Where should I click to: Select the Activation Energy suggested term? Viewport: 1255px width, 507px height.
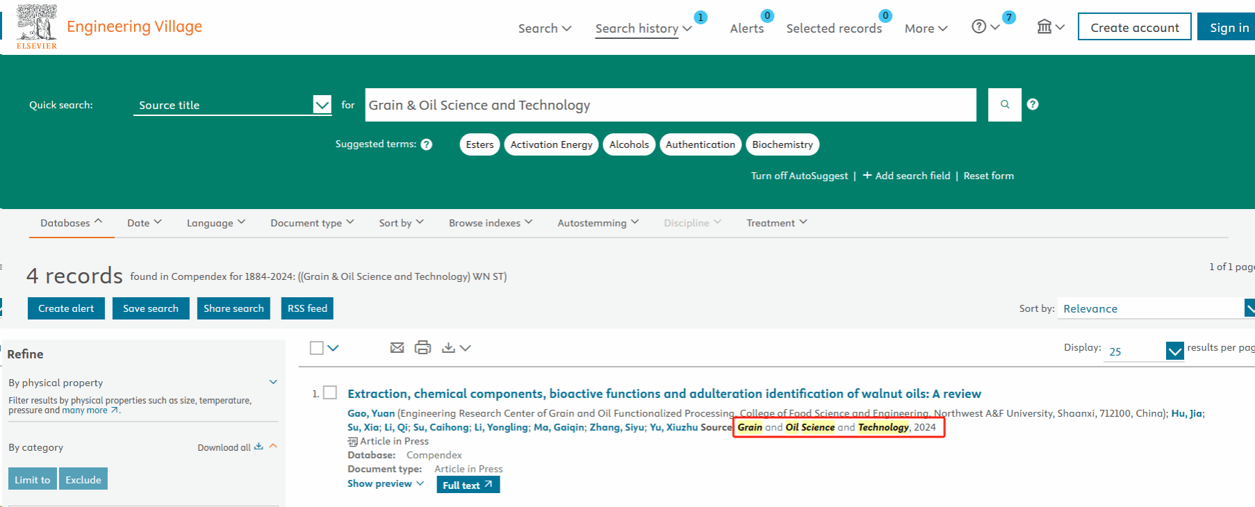tap(551, 144)
